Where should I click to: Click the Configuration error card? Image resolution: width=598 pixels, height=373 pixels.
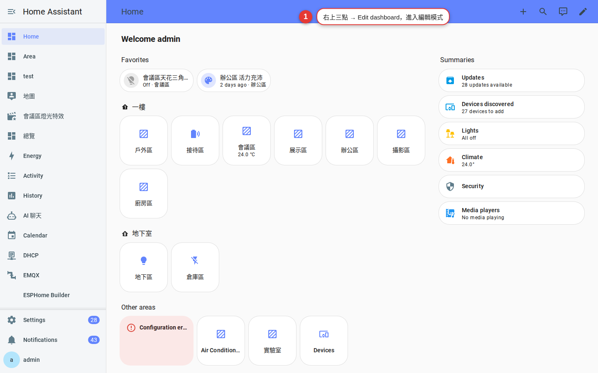point(157,341)
